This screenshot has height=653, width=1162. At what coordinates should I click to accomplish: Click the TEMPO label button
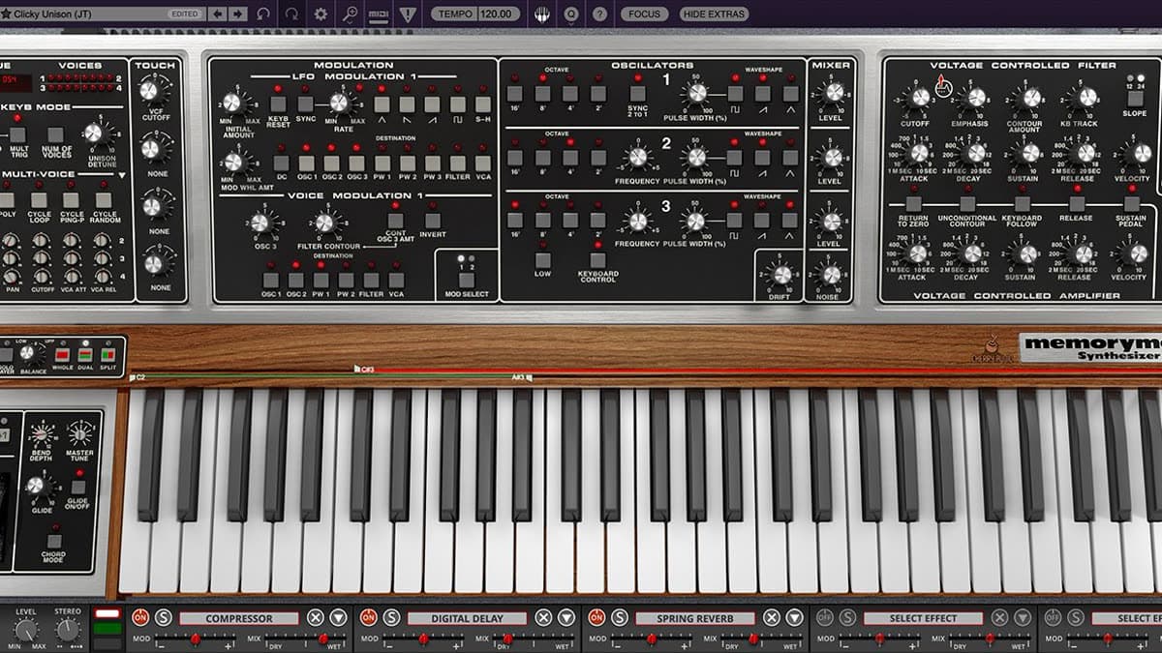(x=453, y=15)
